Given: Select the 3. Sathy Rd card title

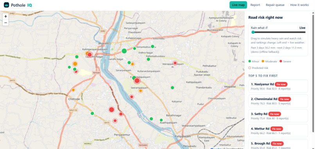Looking at the screenshot, I should tap(259, 114).
